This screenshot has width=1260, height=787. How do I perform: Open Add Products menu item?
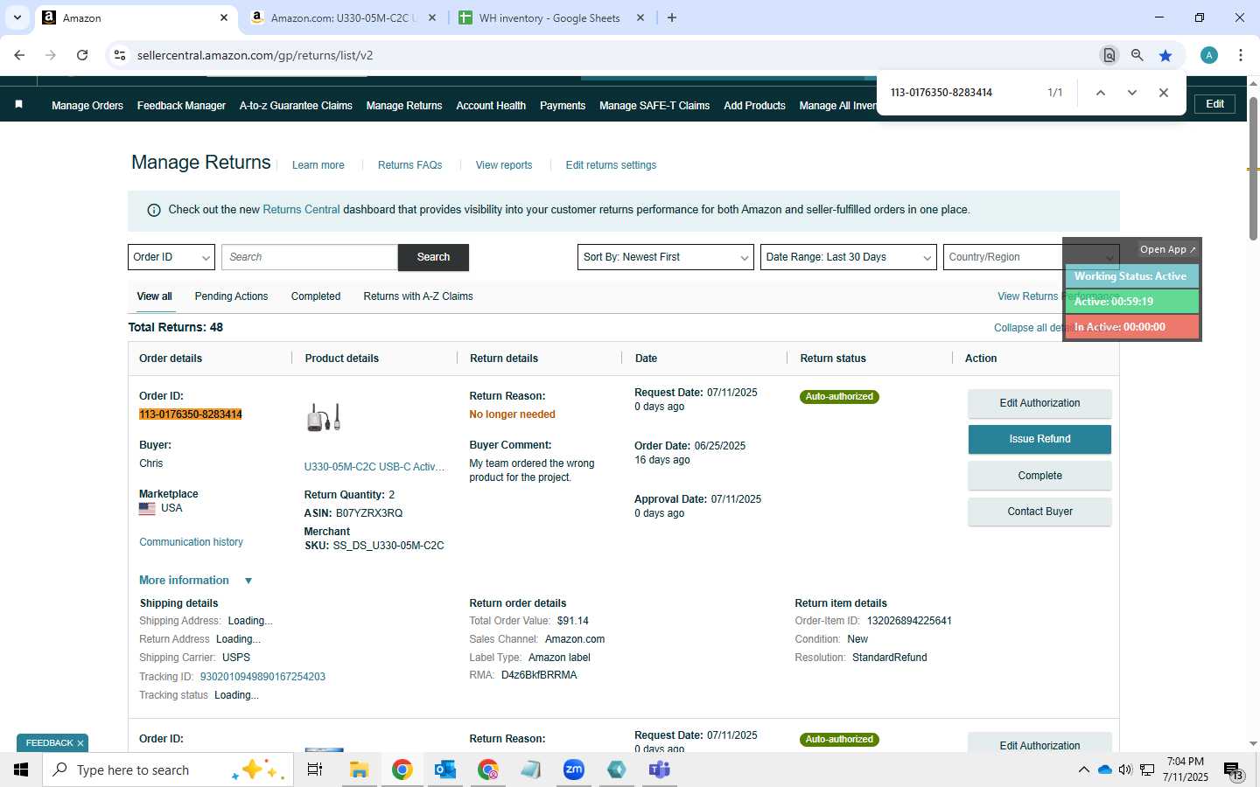pos(754,106)
